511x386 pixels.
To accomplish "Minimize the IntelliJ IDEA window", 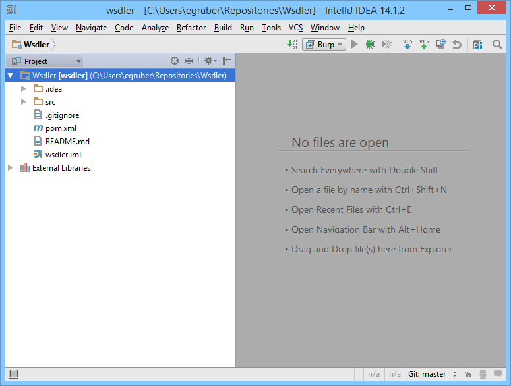I will tap(450, 9).
